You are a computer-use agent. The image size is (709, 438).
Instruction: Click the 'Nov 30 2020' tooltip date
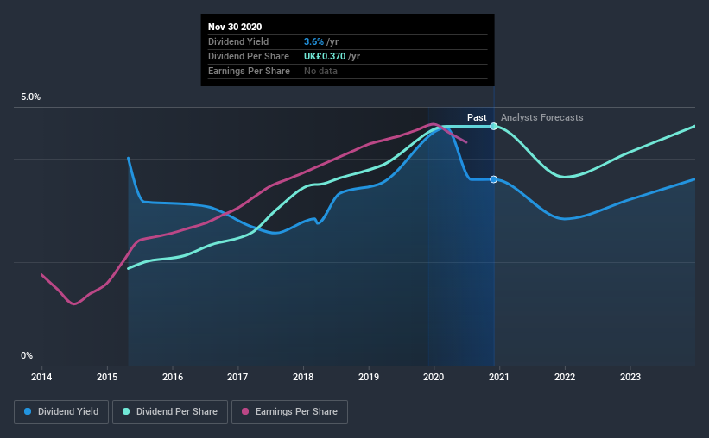[x=235, y=27]
